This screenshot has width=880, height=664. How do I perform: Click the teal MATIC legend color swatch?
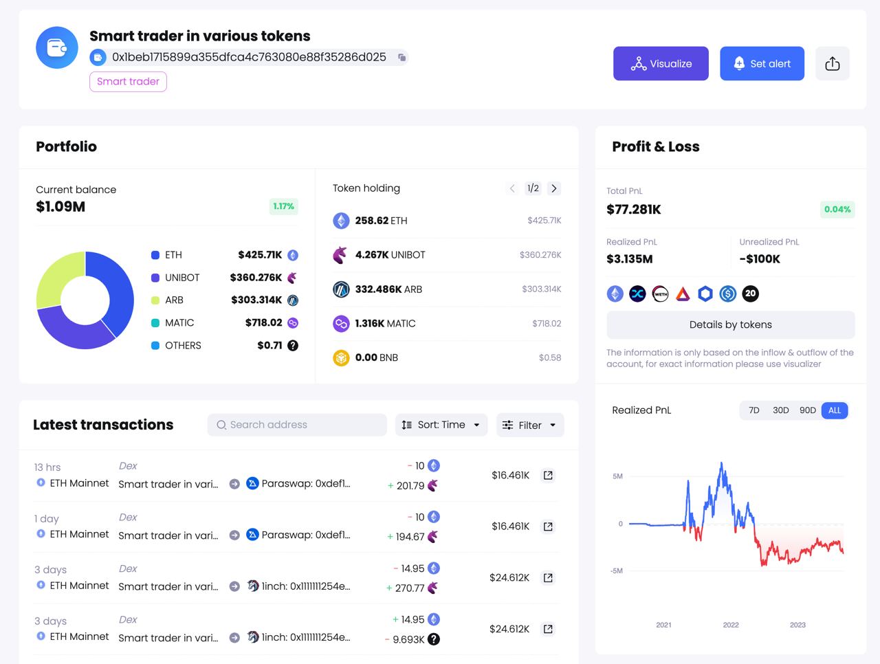point(155,323)
